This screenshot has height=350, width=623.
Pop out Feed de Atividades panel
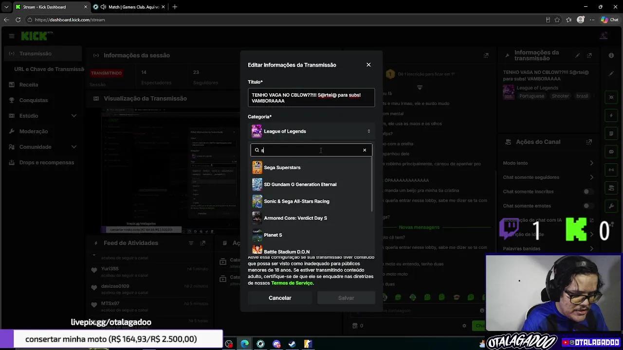click(x=203, y=243)
